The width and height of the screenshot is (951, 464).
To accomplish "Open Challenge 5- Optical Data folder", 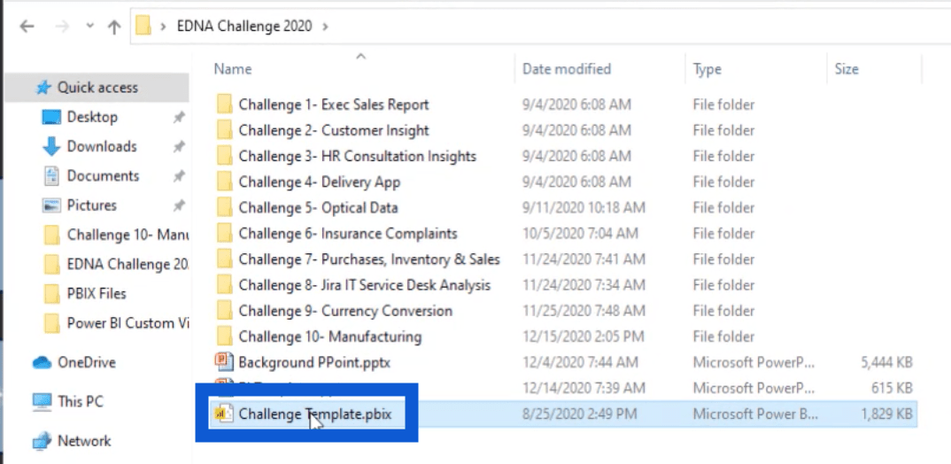I will (x=318, y=208).
